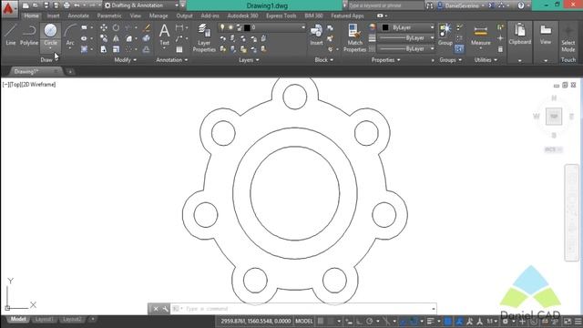Open the ByLayer object color swatch dropdown
This screenshot has width=583, height=328.
point(408,27)
